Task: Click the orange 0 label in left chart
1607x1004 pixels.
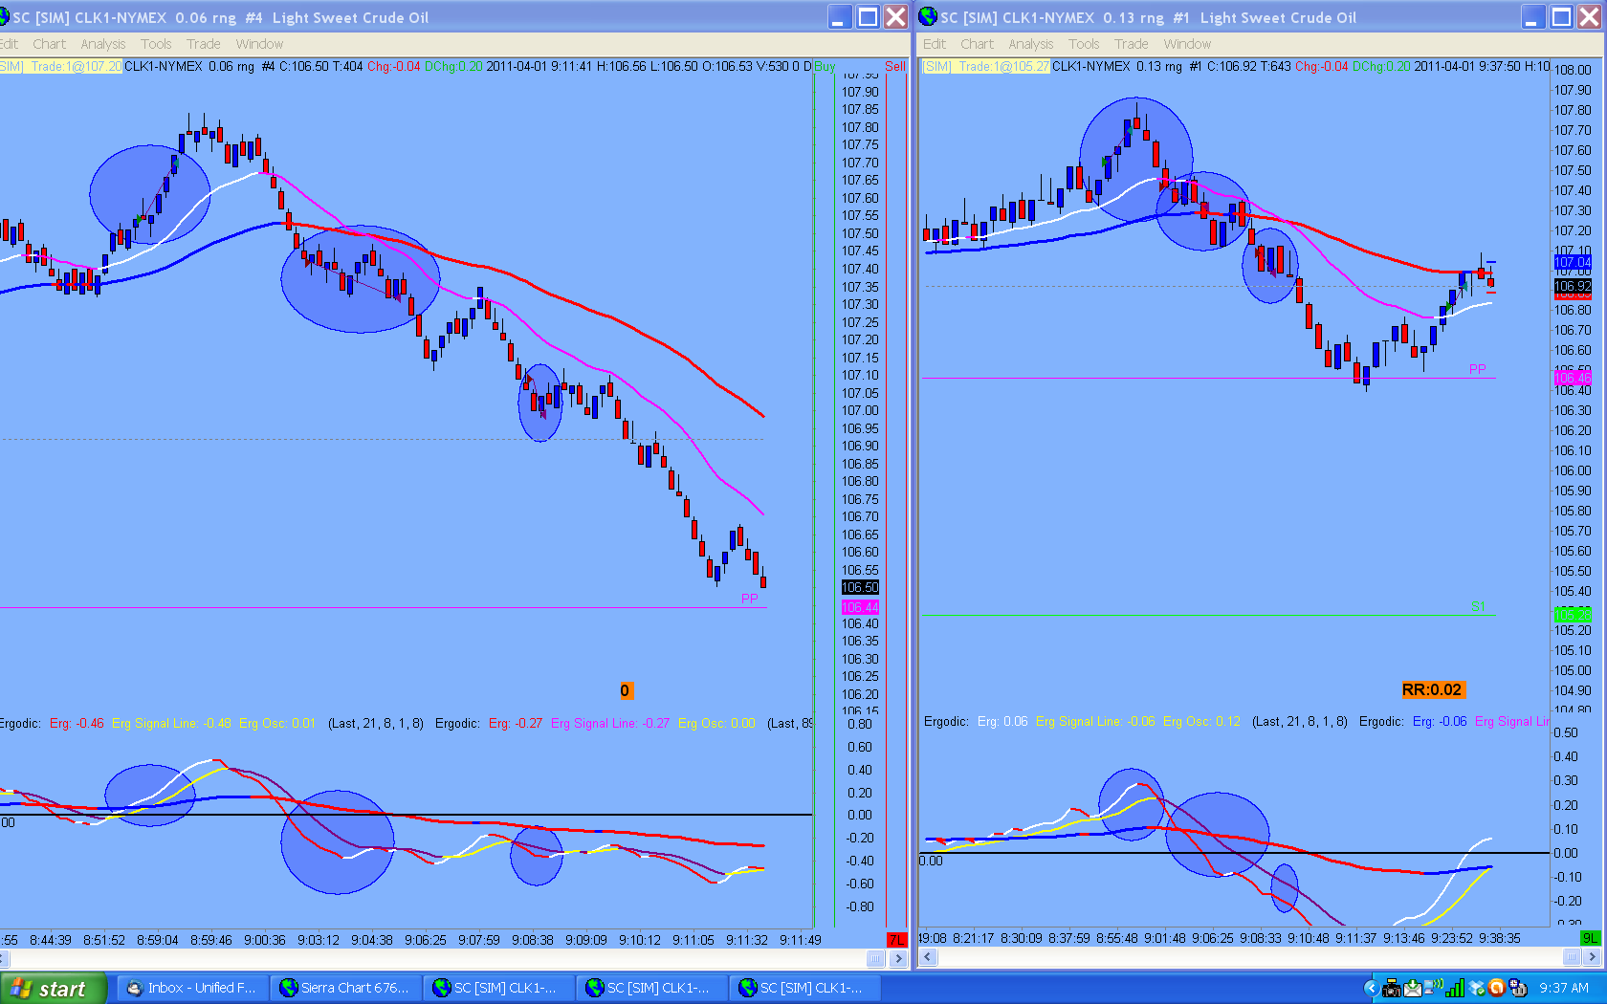Action: pyautogui.click(x=625, y=690)
